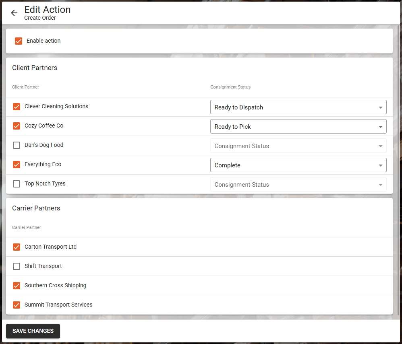
Task: Deselect Southern Cross Shipping checkbox
Action: click(17, 286)
